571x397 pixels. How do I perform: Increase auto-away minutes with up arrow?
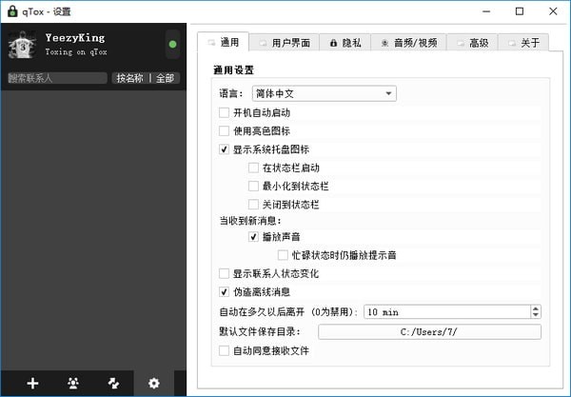535,308
